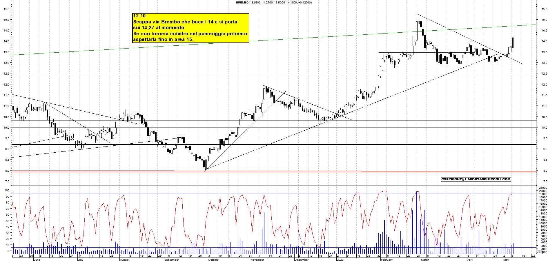Click the line 'aspettarla fino in area 15.'
Image resolution: width=548 pixels, height=261 pixels.
coord(163,39)
